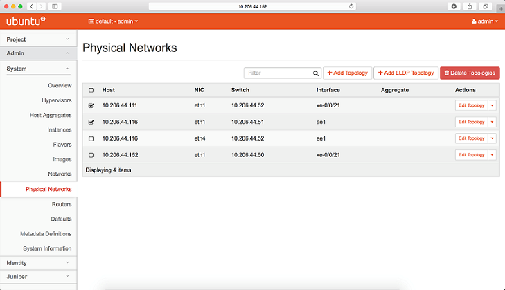Viewport: 505px width, 290px height.
Task: Open Networks in the sidebar
Action: (x=60, y=174)
